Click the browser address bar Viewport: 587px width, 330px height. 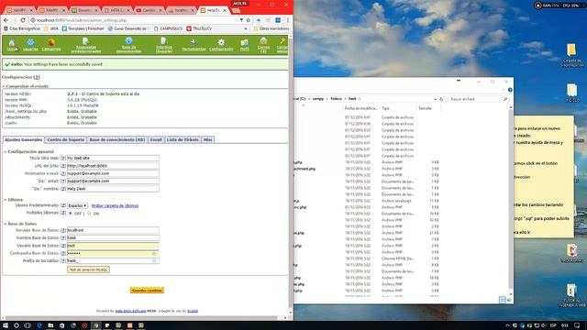[135, 20]
